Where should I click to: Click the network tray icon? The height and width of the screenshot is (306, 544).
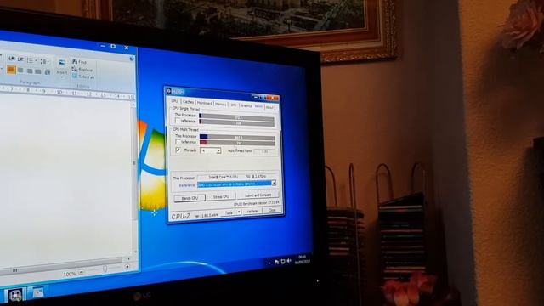283,262
